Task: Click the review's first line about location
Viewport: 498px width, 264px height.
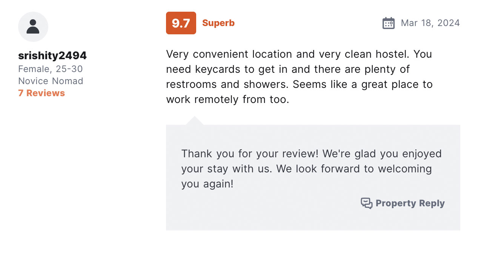Action: 299,54
